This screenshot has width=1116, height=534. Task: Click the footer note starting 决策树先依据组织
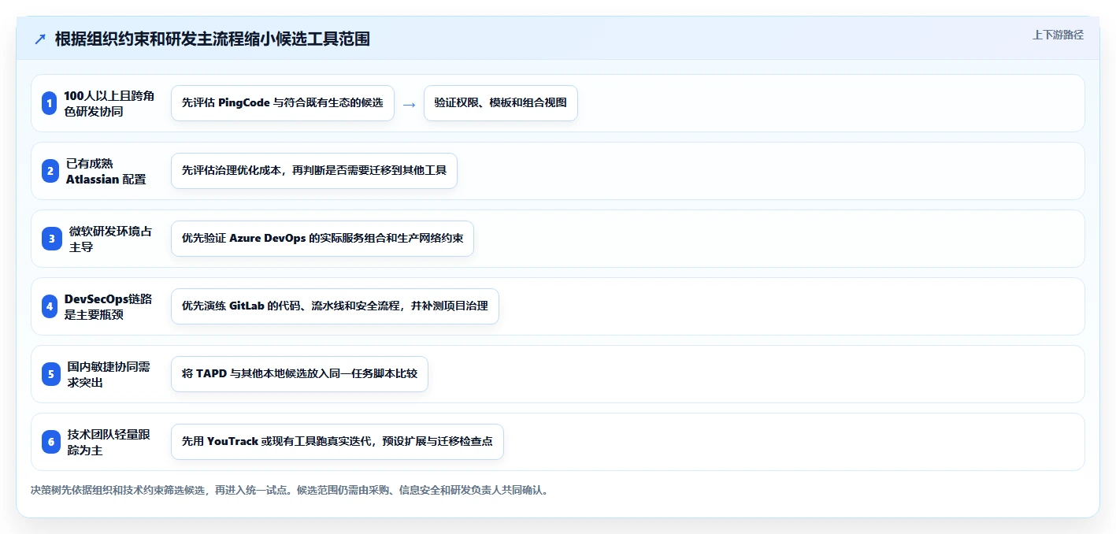tap(289, 490)
